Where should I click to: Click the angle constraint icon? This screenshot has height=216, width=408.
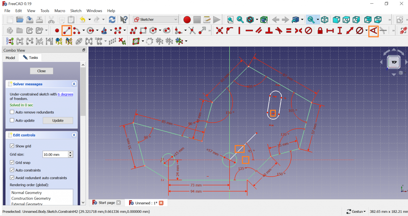tap(373, 30)
